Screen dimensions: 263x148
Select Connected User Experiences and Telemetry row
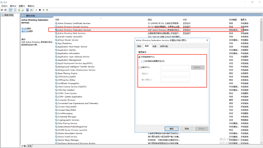coord(152,103)
